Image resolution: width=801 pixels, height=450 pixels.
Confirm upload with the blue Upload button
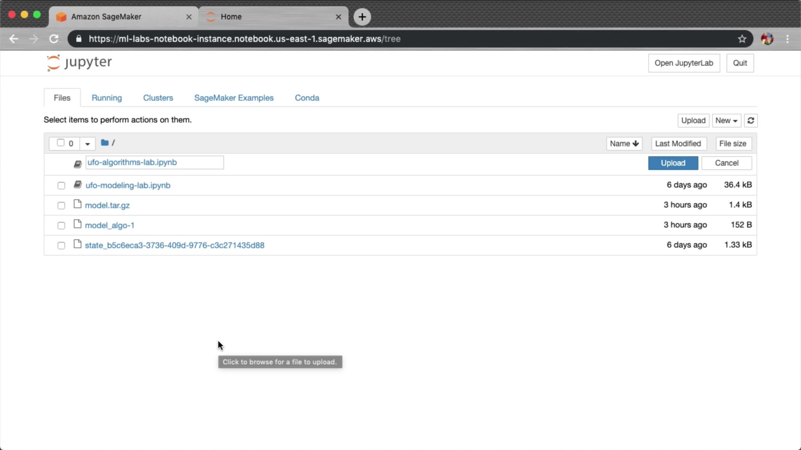[673, 163]
